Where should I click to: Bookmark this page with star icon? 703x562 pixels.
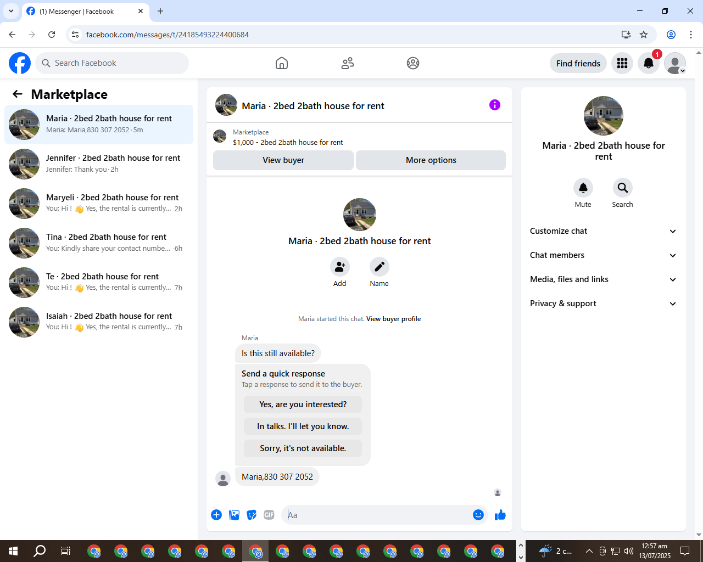(644, 35)
